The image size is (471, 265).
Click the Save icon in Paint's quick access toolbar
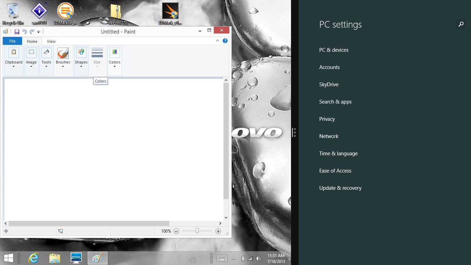point(17,32)
